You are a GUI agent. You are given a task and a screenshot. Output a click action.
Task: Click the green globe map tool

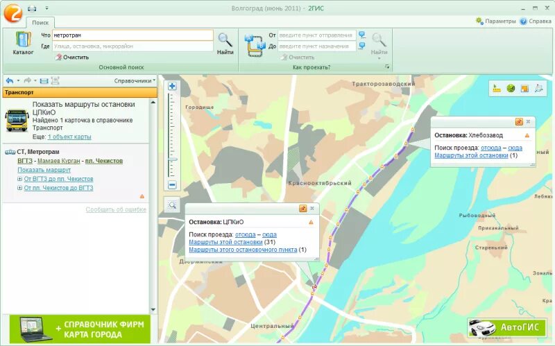[x=511, y=89]
